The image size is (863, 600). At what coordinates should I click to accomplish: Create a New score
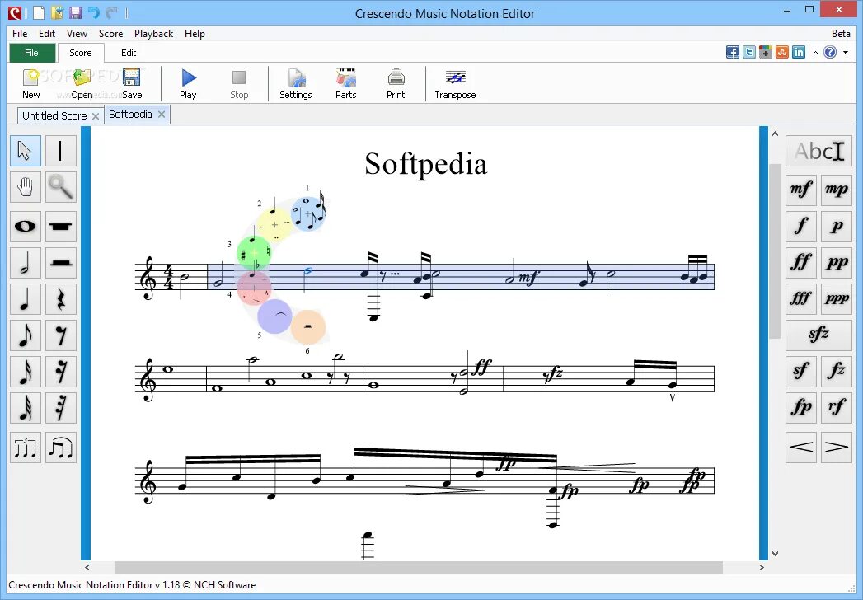pos(31,84)
